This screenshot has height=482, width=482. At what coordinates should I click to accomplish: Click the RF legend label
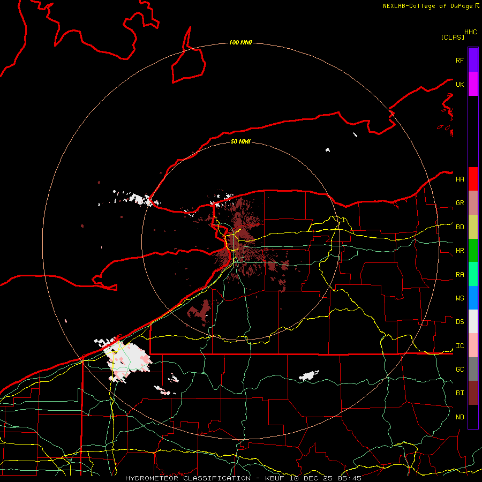tap(460, 60)
